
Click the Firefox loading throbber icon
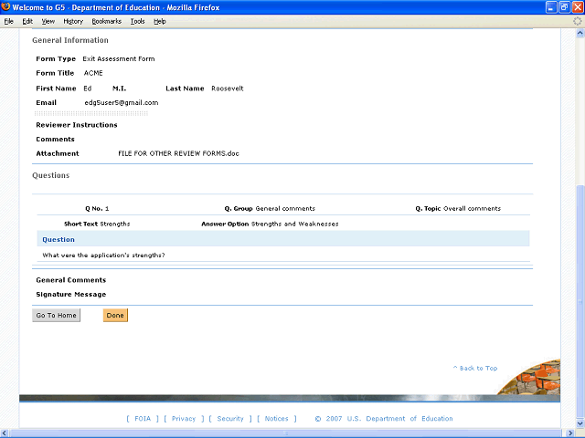577,21
